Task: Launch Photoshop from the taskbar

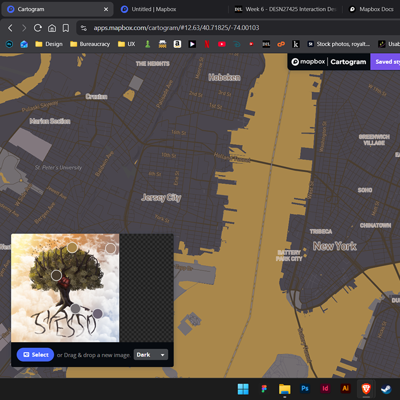Action: tap(305, 389)
